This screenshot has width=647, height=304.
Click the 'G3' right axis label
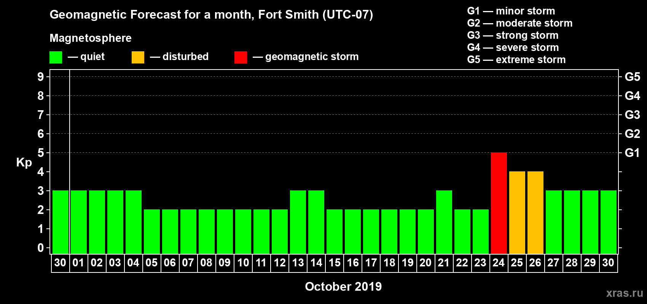pos(633,115)
